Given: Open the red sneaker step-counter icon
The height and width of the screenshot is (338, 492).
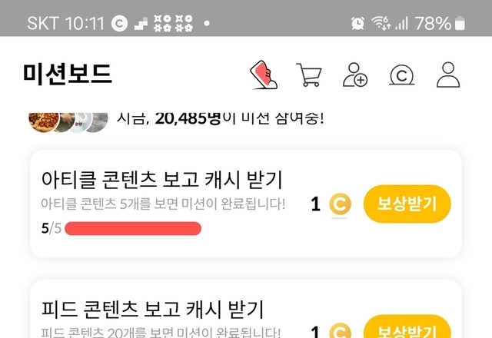Looking at the screenshot, I should pos(264,75).
